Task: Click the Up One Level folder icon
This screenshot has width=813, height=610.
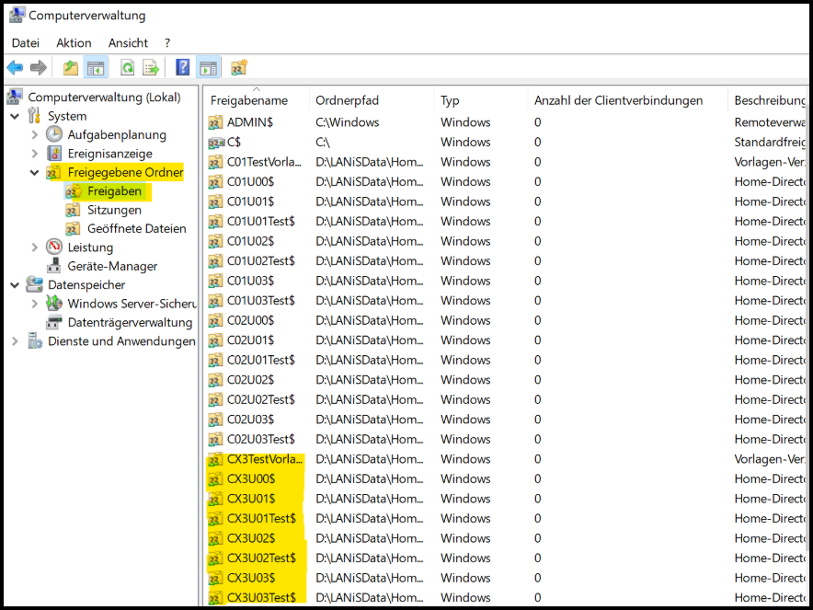Action: tap(71, 67)
